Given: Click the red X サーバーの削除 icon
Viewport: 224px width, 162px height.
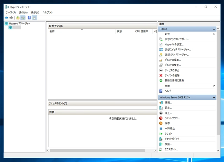Looking at the screenshot, I should (161, 76).
